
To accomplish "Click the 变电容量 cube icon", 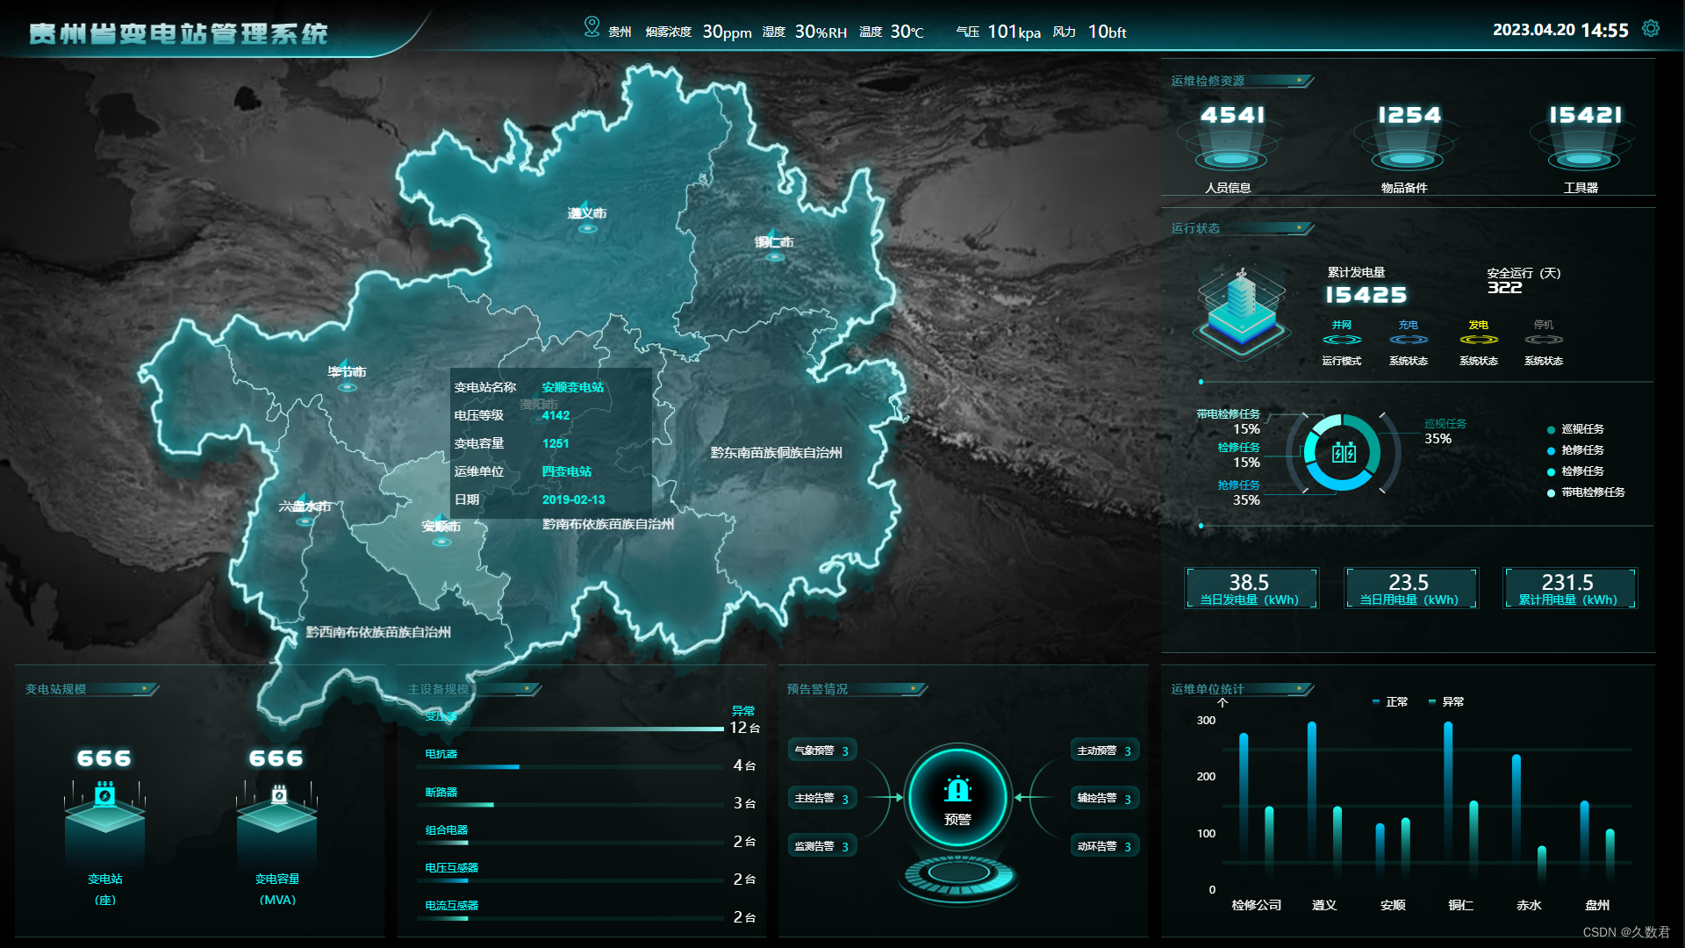I will (x=277, y=810).
